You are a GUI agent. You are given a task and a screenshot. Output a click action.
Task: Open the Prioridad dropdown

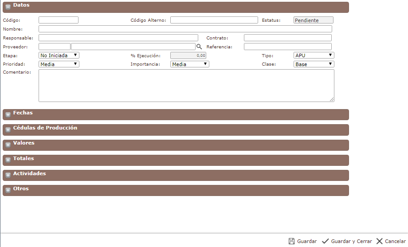point(59,64)
